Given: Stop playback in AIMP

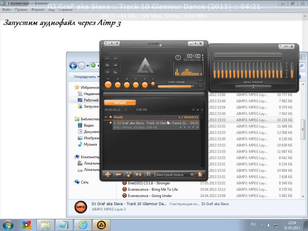Looking at the screenshot, I should pyautogui.click(x=127, y=85).
